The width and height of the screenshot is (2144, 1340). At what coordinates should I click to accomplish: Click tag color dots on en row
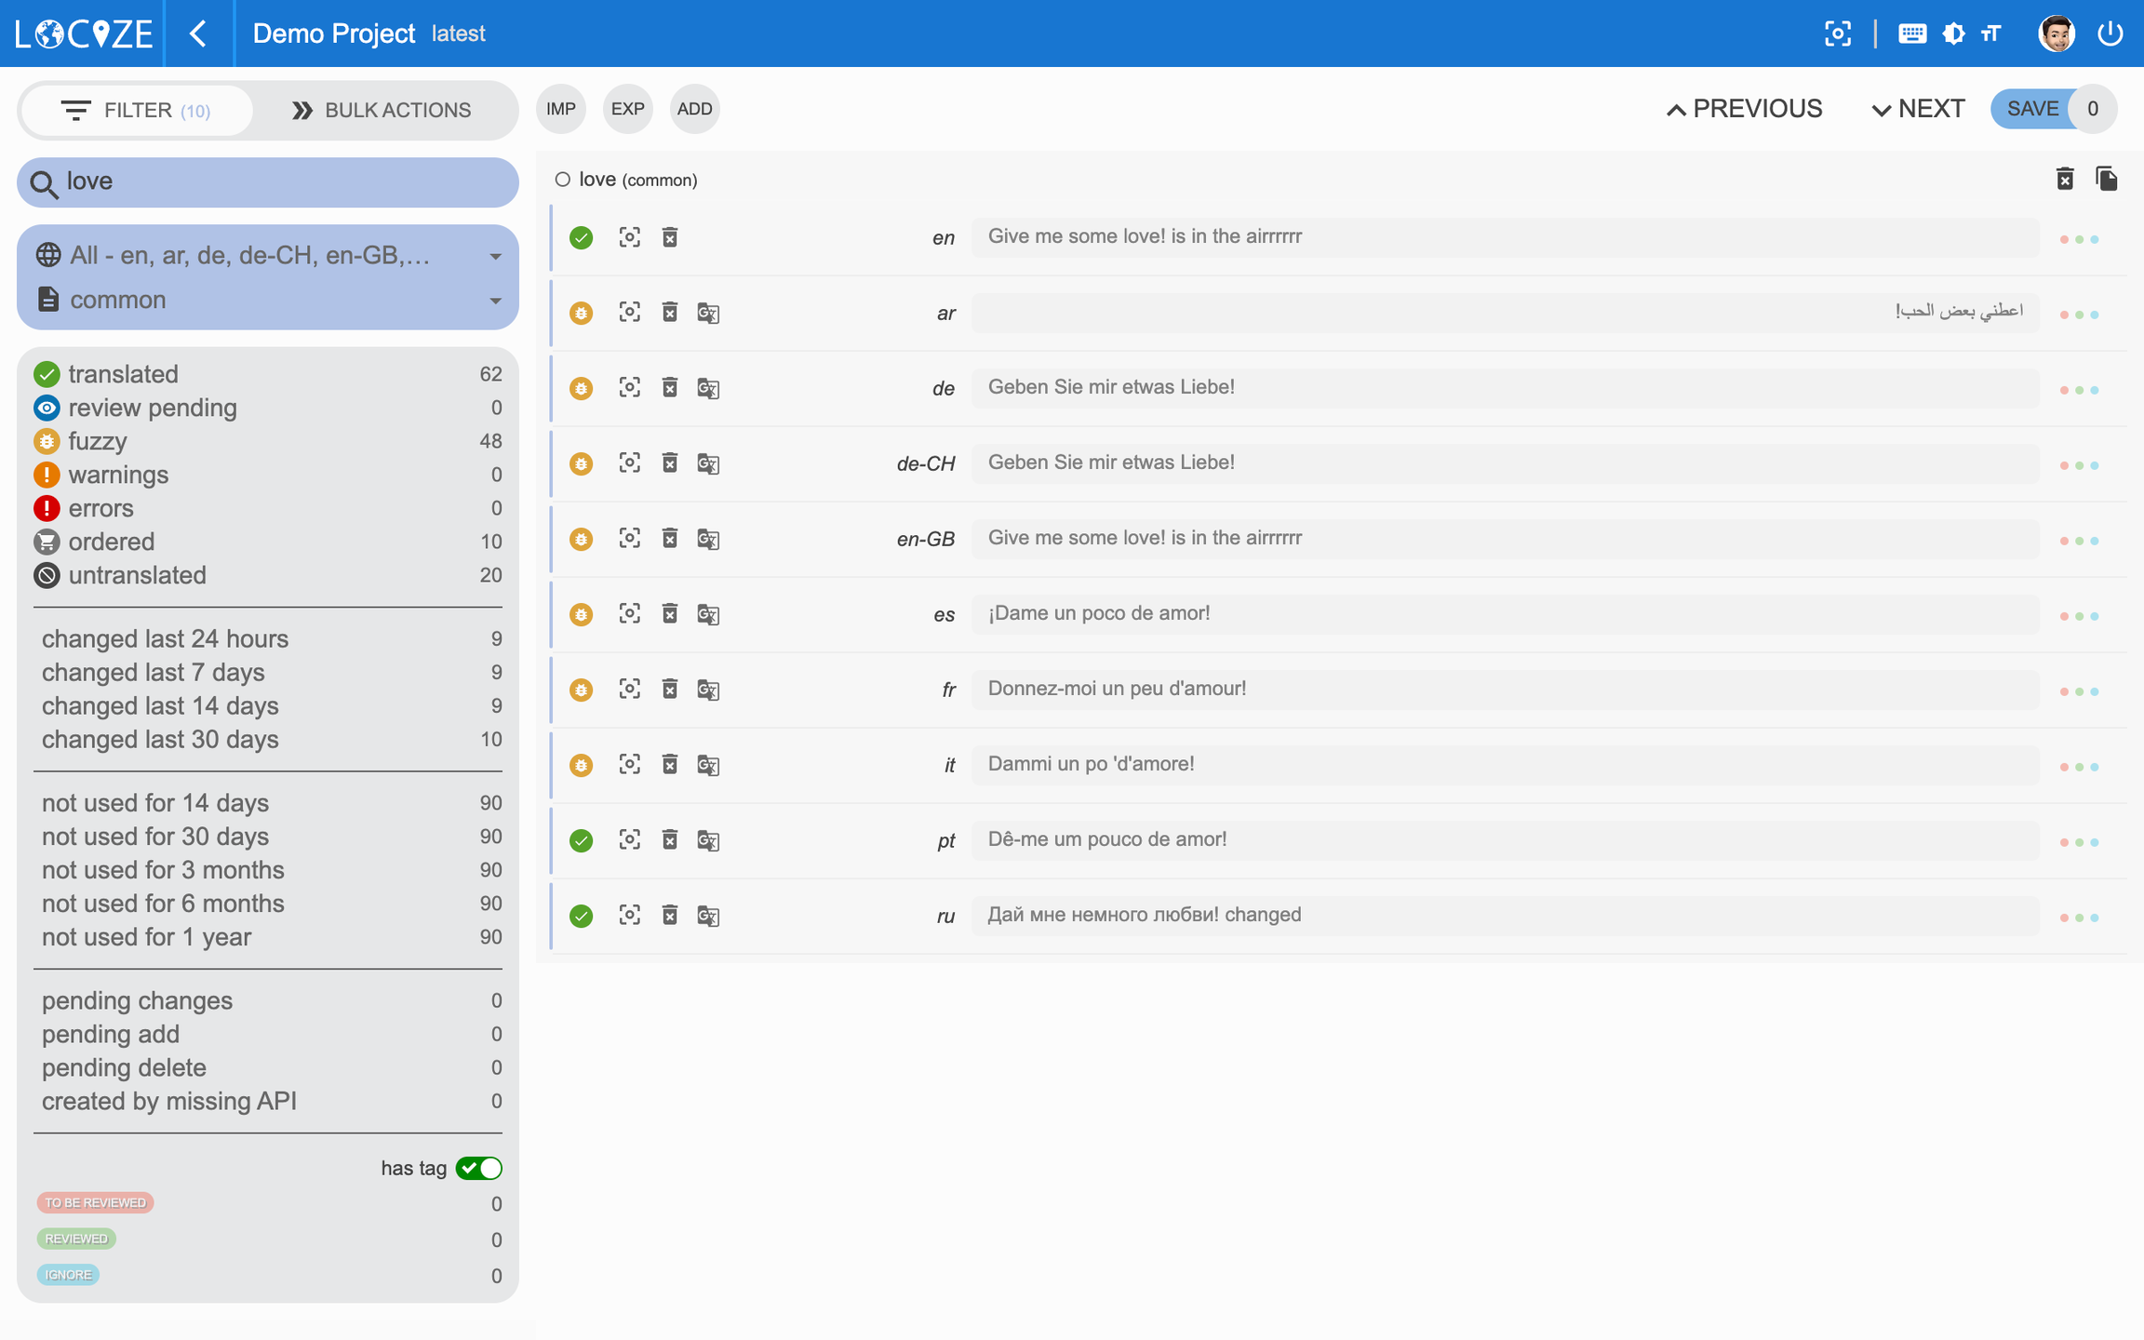click(x=2079, y=239)
